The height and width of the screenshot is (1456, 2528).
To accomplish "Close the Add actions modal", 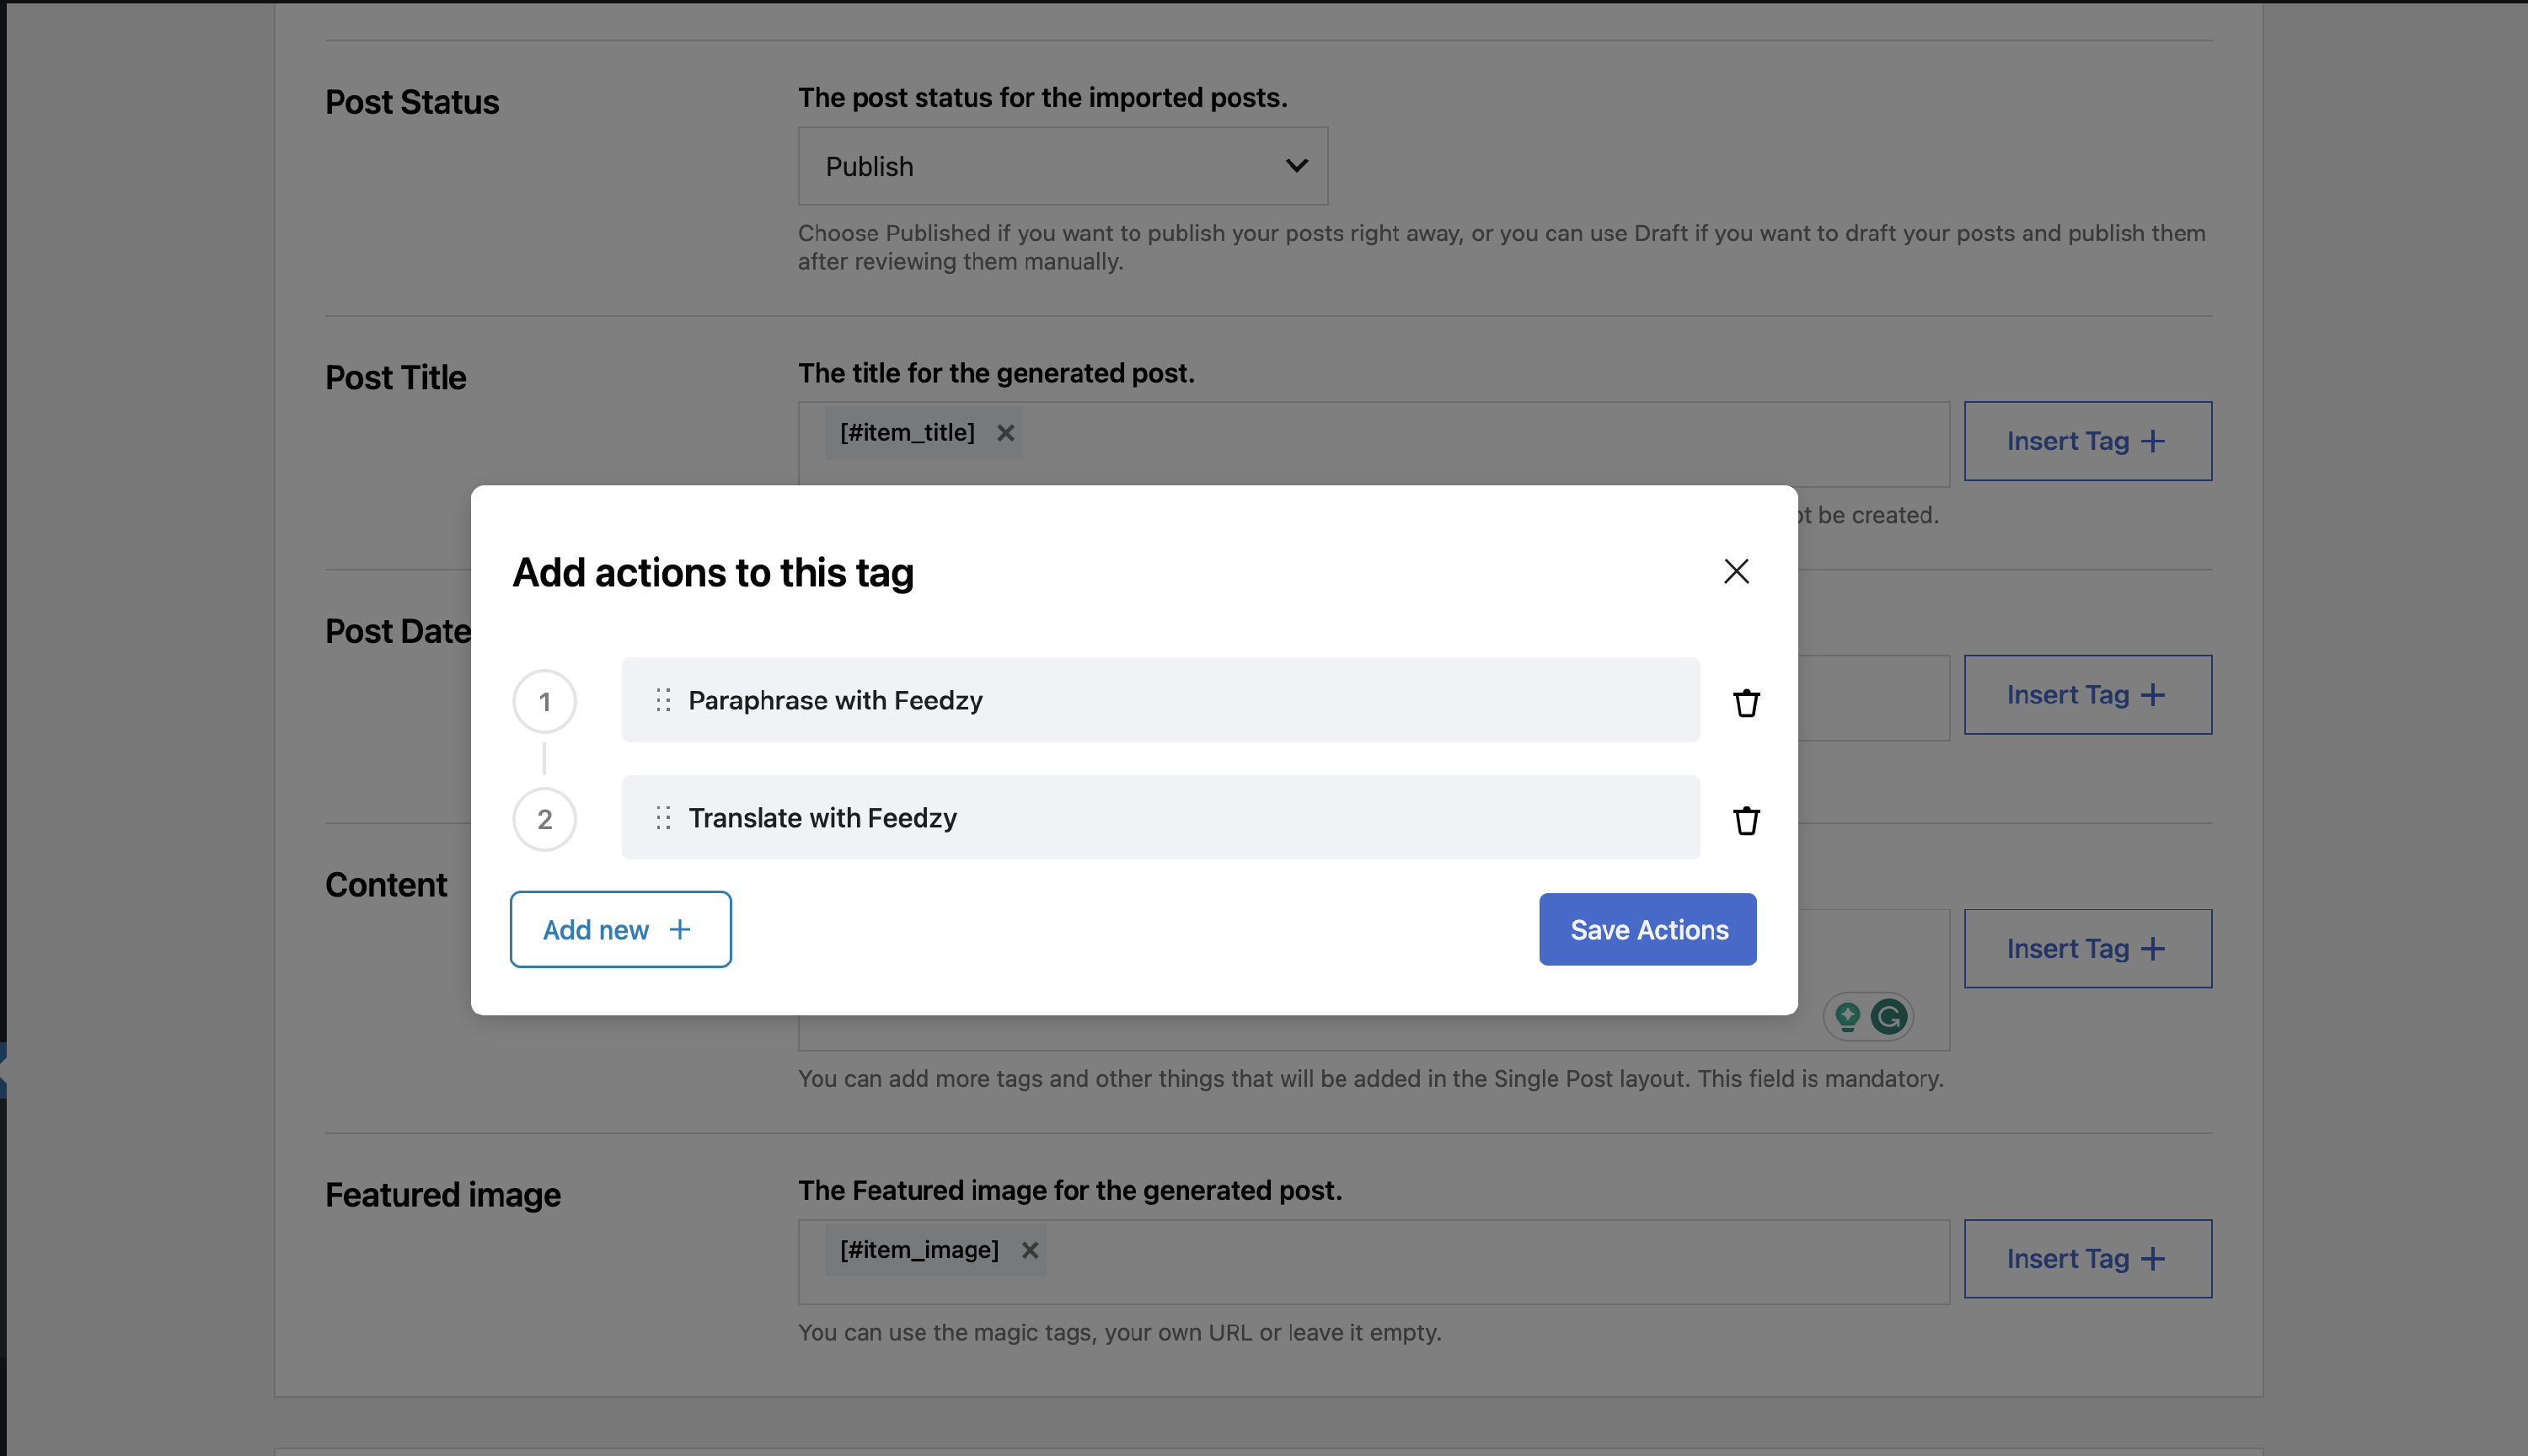I will click(x=1736, y=571).
